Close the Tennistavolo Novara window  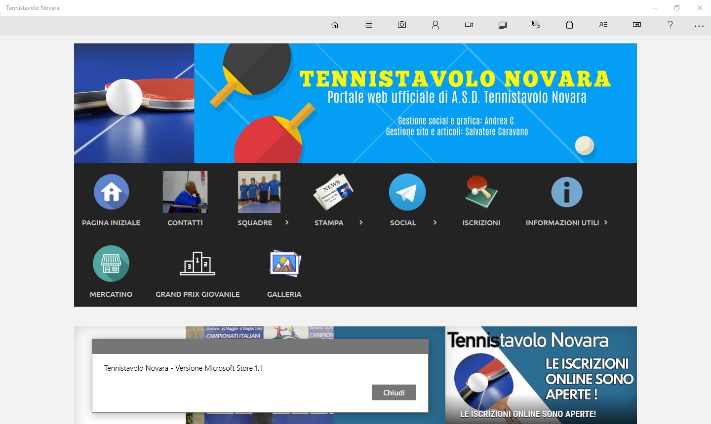pos(700,8)
